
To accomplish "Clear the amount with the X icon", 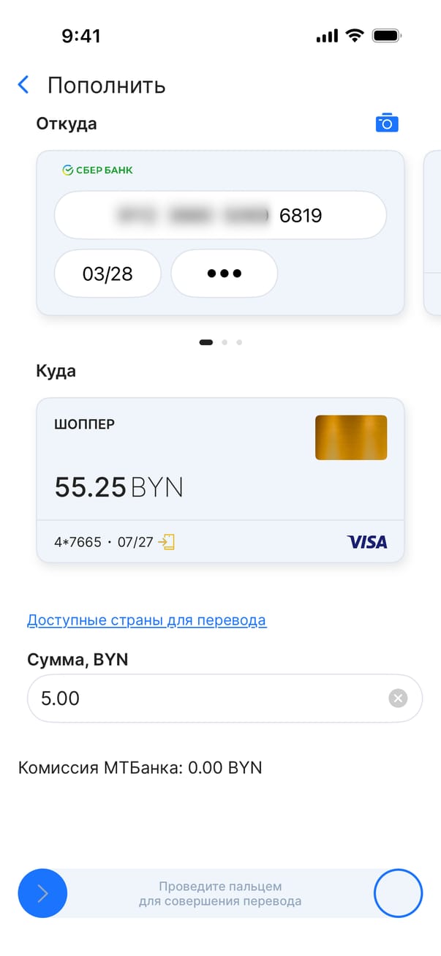I will click(397, 699).
